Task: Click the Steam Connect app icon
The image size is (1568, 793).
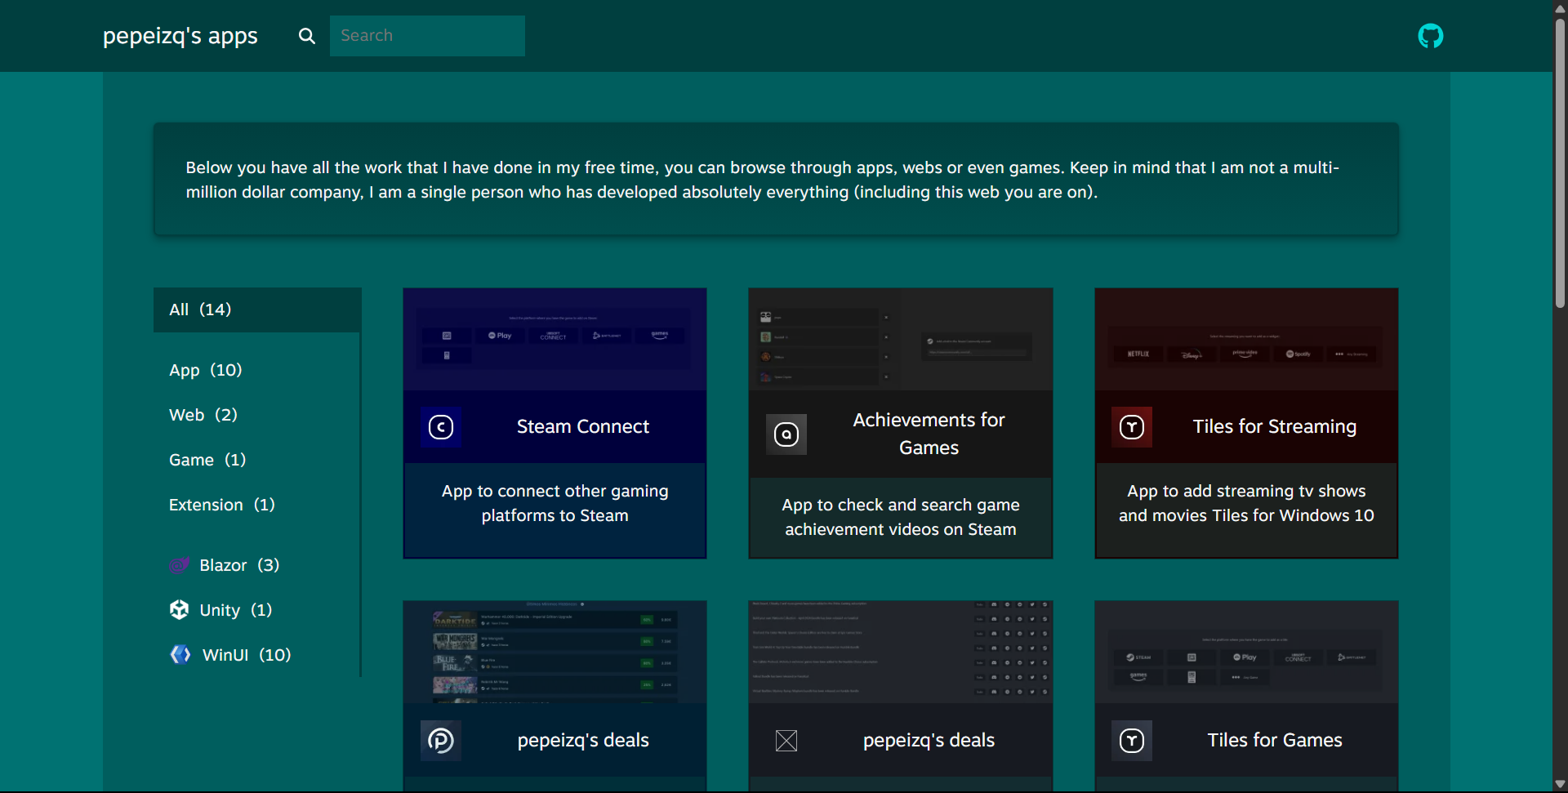Action: point(441,427)
